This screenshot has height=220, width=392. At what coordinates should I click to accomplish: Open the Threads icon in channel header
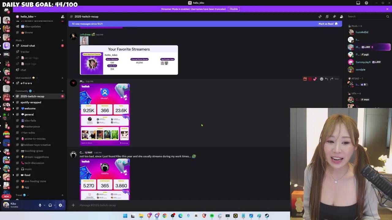point(320,16)
